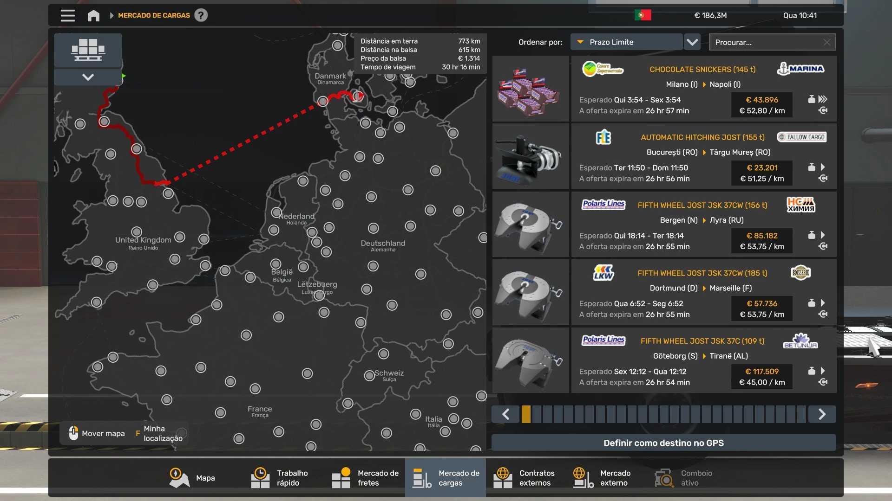Image resolution: width=892 pixels, height=501 pixels.
Task: Open the help question mark icon
Action: (x=201, y=15)
